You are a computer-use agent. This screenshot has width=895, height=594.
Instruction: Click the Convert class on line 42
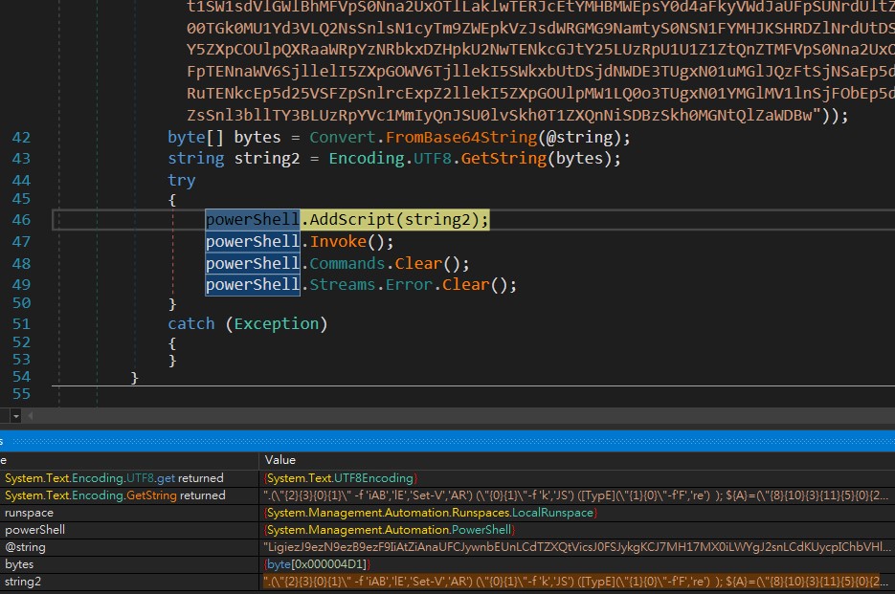343,138
